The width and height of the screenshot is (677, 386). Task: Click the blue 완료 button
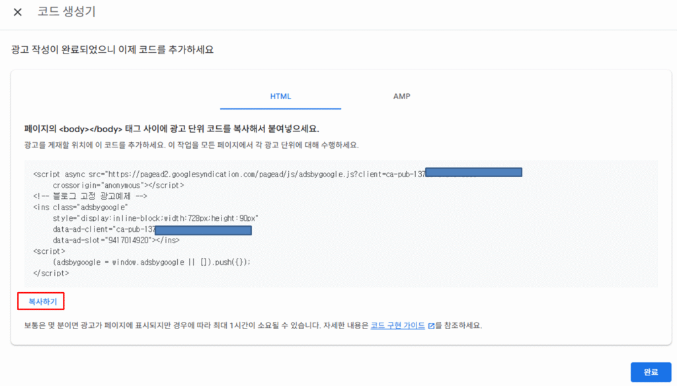[x=651, y=371]
